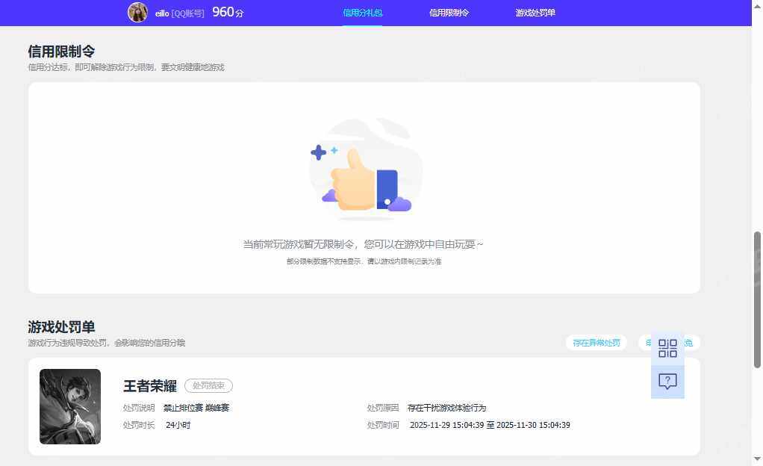Click the 960分 credit score
This screenshot has height=466, width=763.
point(228,12)
